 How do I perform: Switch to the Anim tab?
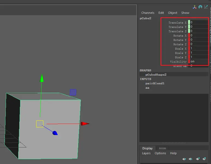163,148
